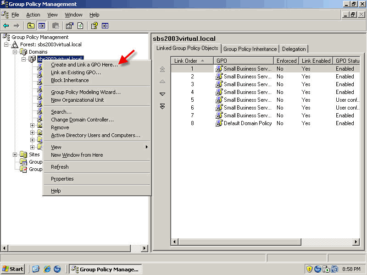Open the File menu
Screen dimensions: 367x275
15,15
